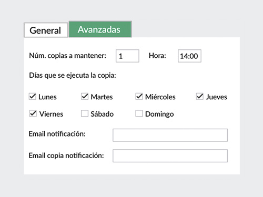Switch to the General tab
This screenshot has width=263, height=197.
[x=46, y=30]
